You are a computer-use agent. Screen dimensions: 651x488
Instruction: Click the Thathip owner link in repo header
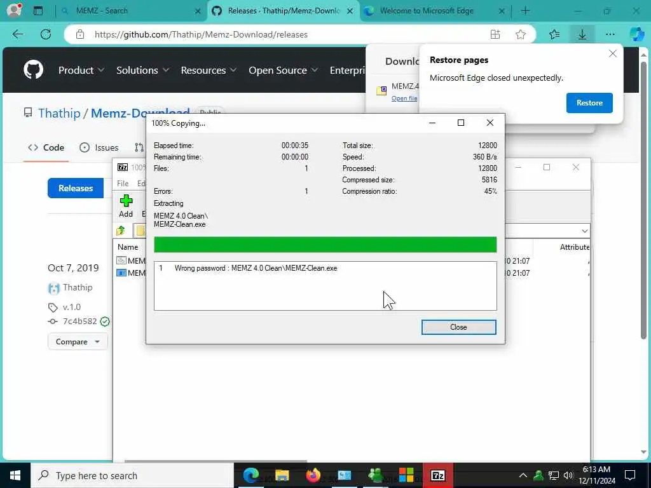tap(59, 113)
